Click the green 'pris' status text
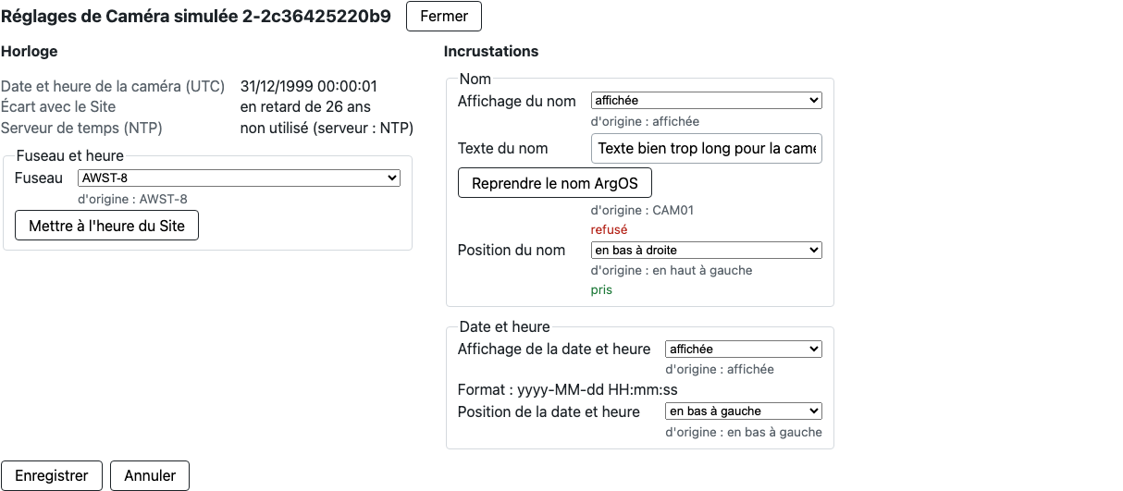 pos(601,290)
